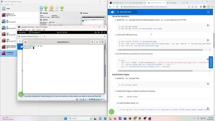Click the green Add button in VirtualBox Manager

pos(46,8)
